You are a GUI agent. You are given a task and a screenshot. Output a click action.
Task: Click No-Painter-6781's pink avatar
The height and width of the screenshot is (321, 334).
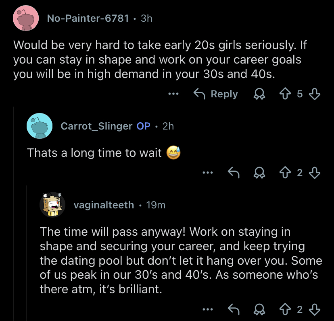(x=26, y=18)
